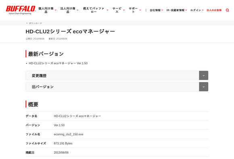The image size is (234, 159).
Task: Select latest version list item Ver.1.50
Action: [x=58, y=63]
